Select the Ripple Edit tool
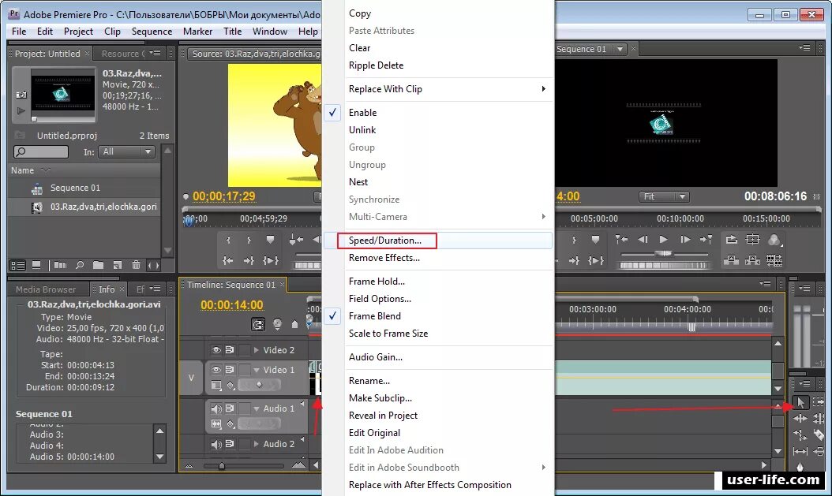Screen dimensions: 832x496 800,419
